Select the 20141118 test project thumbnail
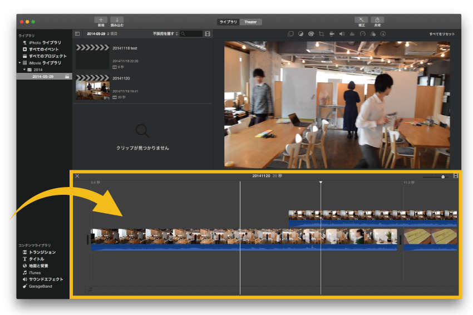473x315 pixels. click(x=92, y=57)
